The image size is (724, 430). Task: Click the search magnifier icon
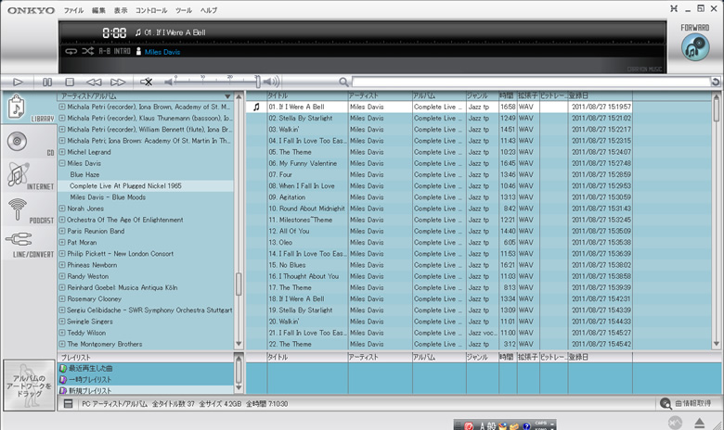[x=343, y=82]
